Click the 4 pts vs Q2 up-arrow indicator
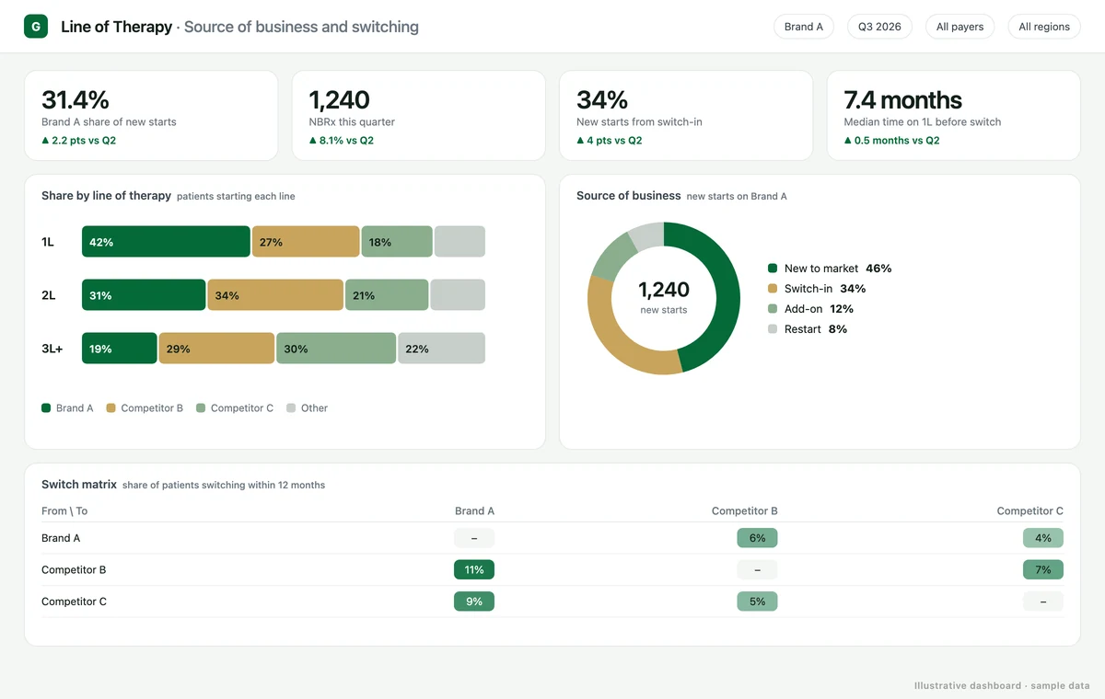 click(x=609, y=141)
